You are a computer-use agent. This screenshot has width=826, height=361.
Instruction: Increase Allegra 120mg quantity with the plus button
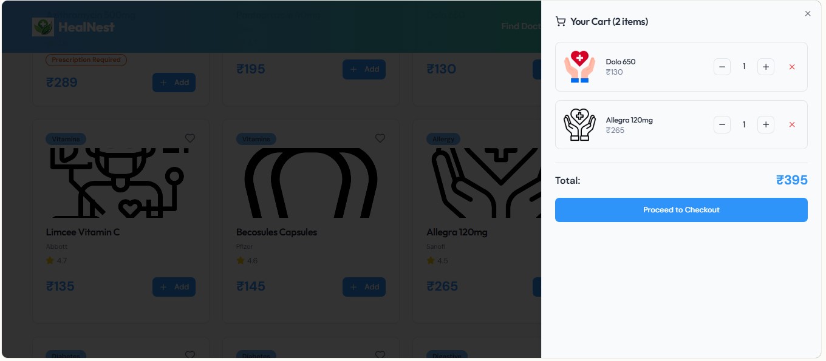point(766,124)
